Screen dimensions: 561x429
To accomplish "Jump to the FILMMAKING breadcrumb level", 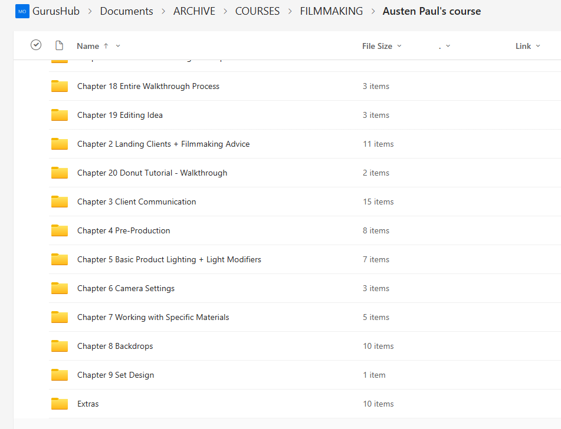I will (331, 11).
